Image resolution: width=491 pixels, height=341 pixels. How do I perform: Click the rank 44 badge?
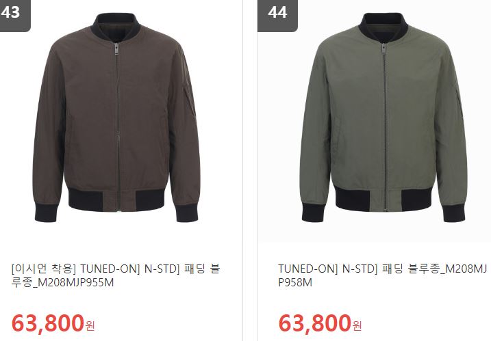click(277, 14)
